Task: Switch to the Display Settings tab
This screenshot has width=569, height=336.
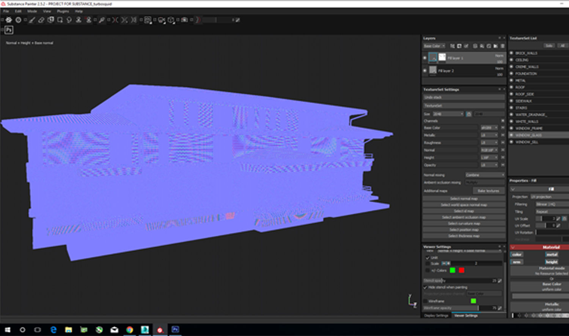Action: tap(436, 315)
